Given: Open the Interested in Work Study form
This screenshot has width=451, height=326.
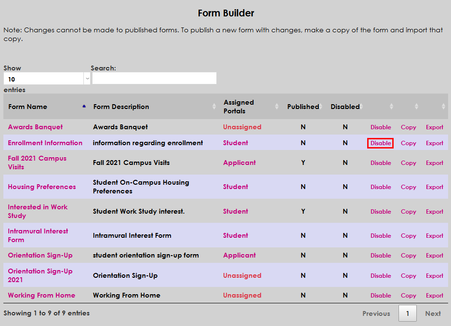Looking at the screenshot, I should [38, 211].
